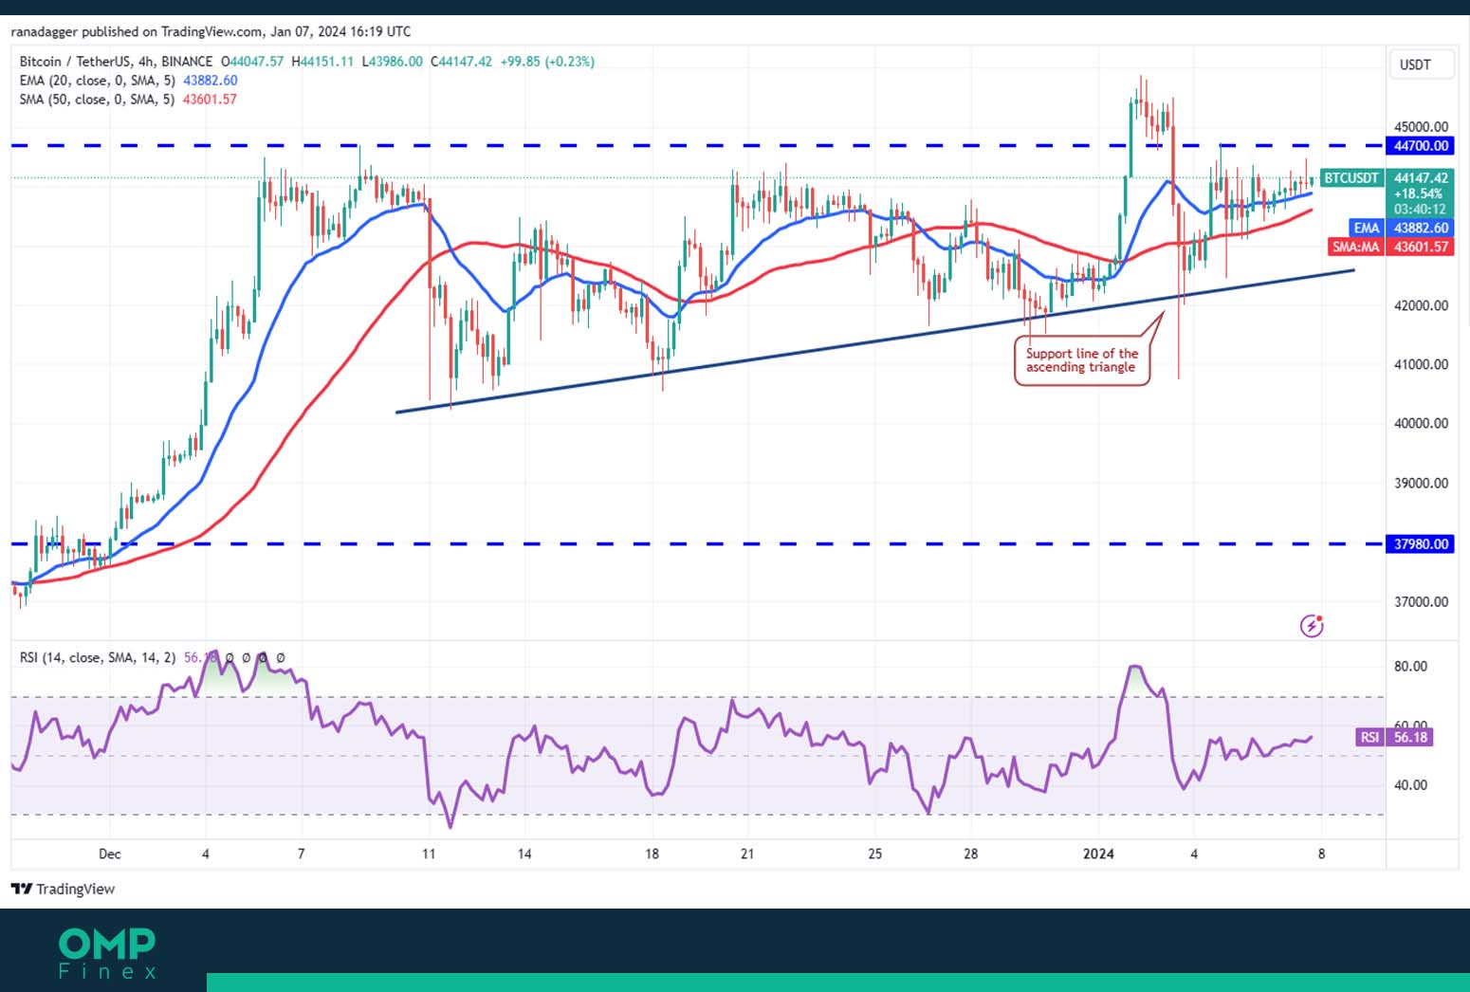Click the +99.85 (+0.23%) change value

547,62
